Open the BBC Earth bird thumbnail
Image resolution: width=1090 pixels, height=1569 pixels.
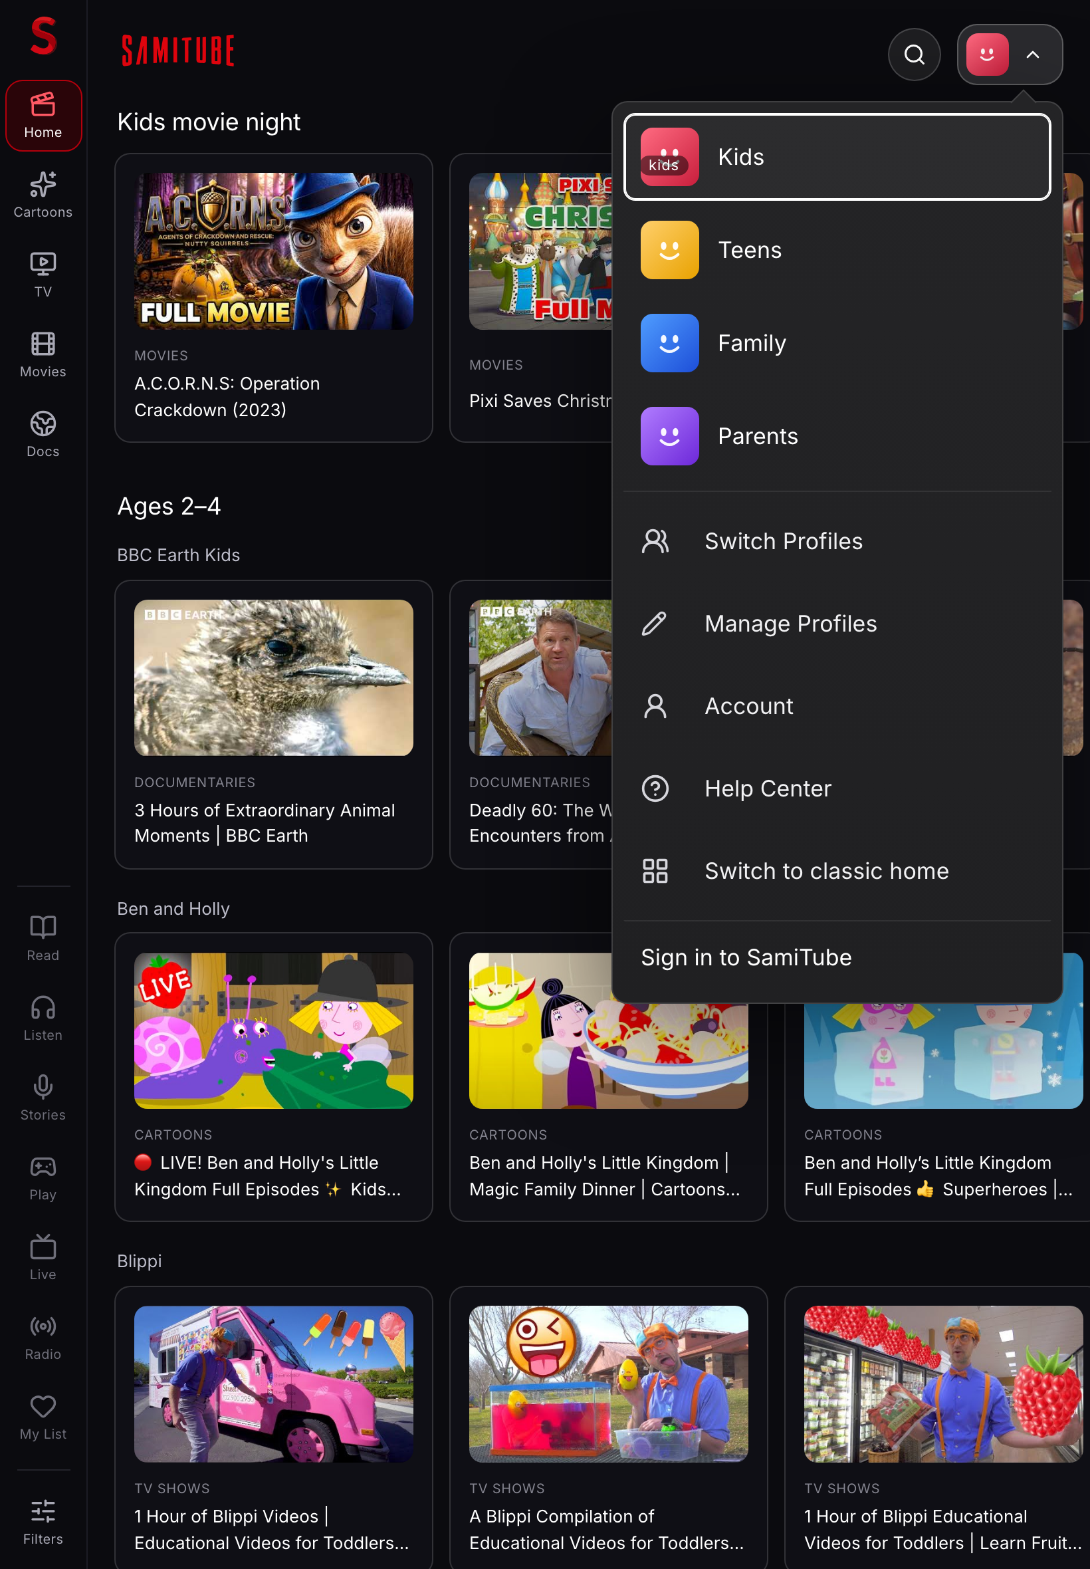coord(273,677)
